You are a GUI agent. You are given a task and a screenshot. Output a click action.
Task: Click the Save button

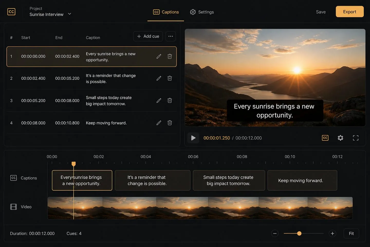tap(321, 12)
